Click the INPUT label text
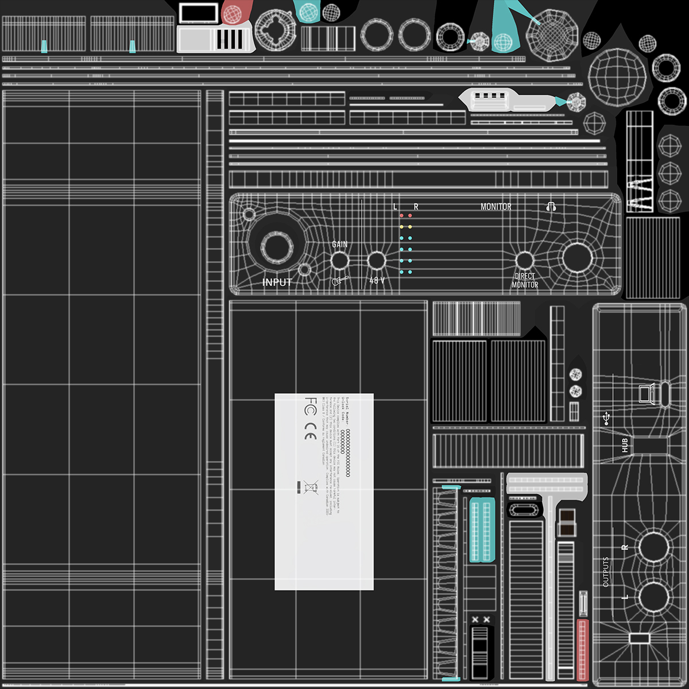 tap(277, 282)
